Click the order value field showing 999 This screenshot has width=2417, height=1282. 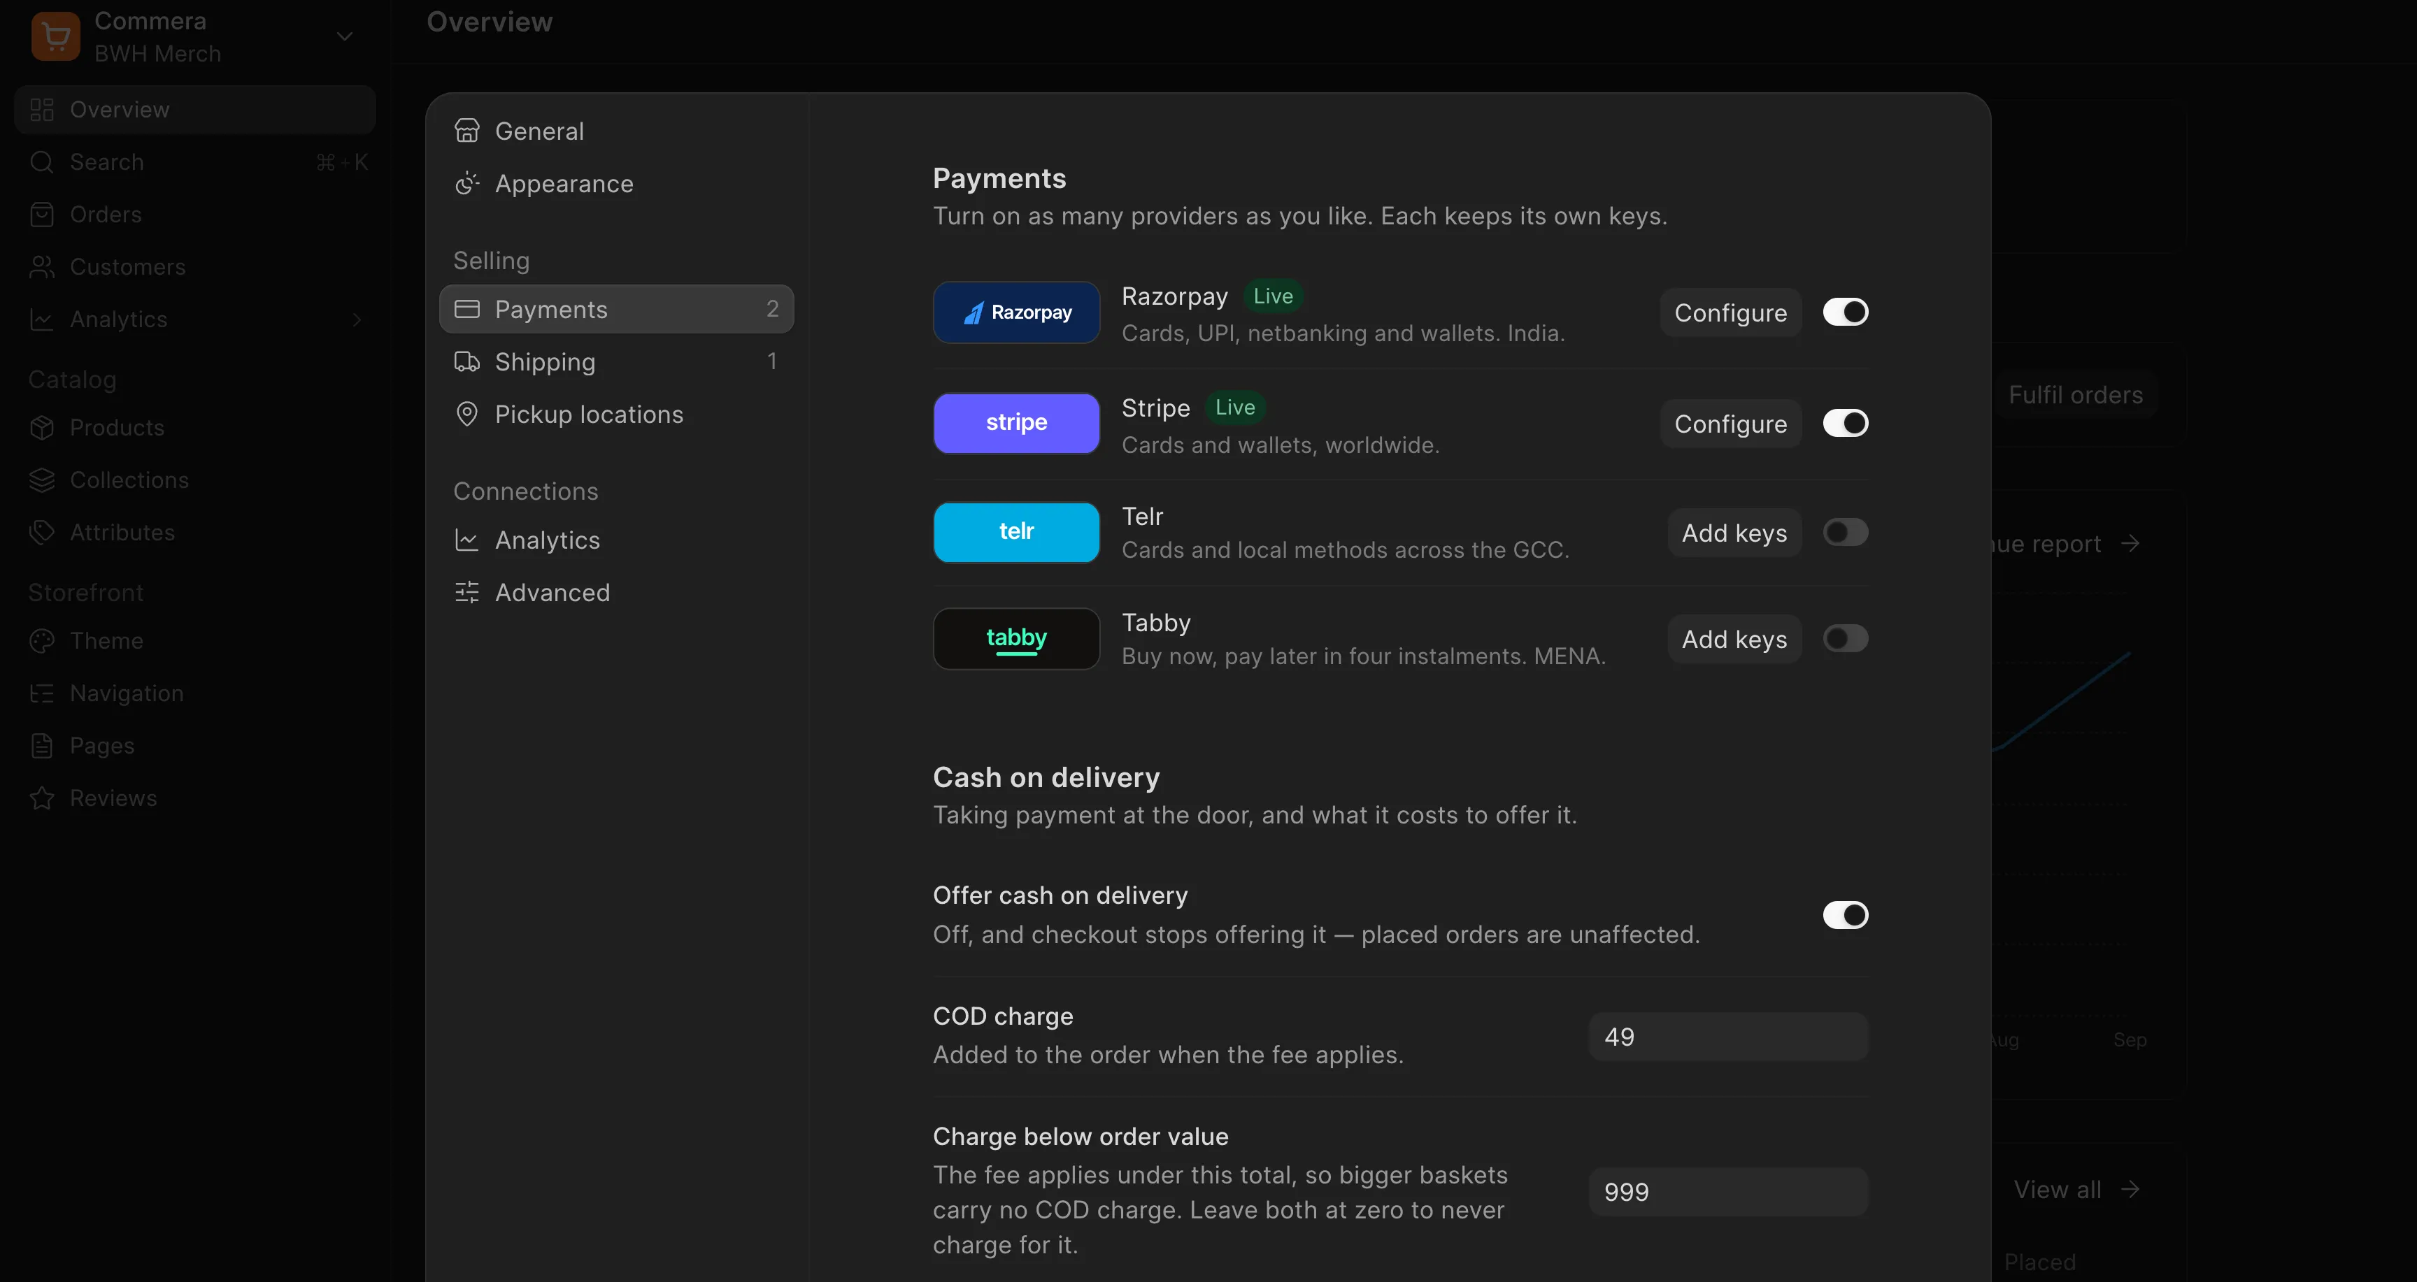(1728, 1191)
